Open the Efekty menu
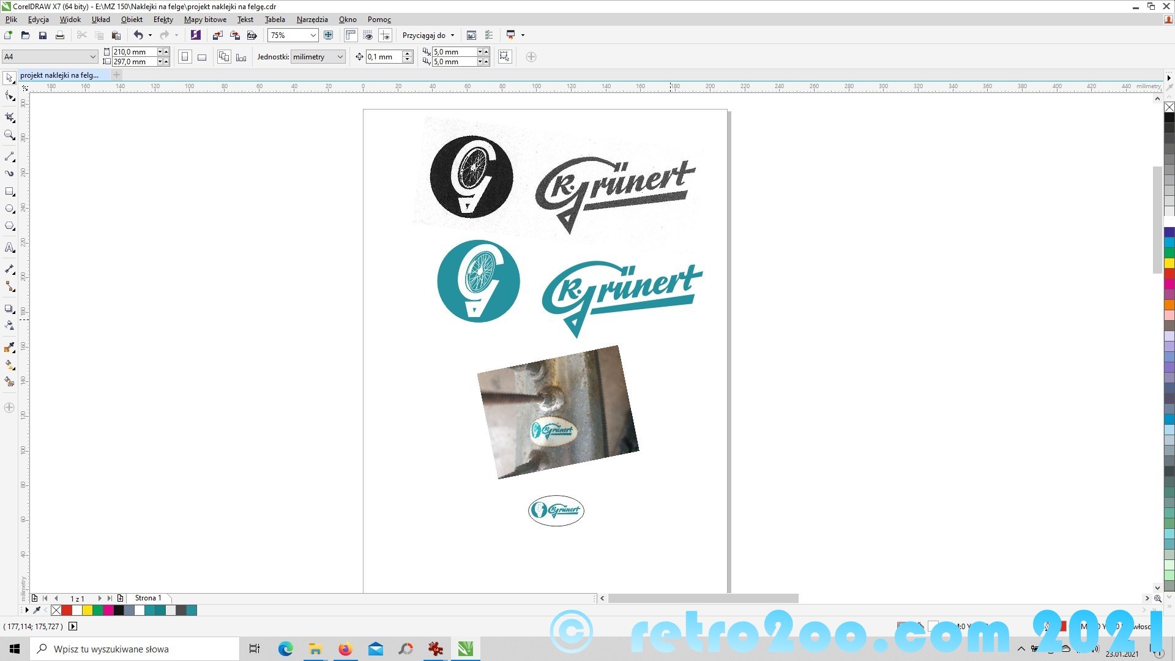Viewport: 1175px width, 661px height. click(x=163, y=20)
